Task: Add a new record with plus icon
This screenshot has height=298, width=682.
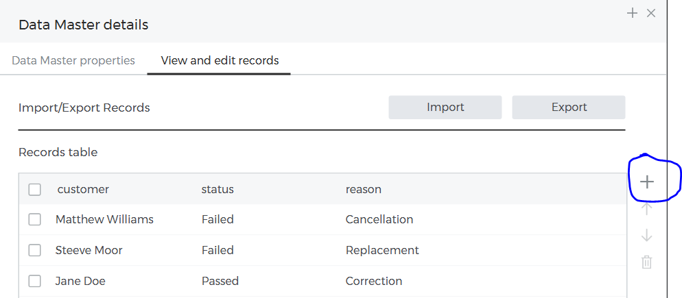Action: pyautogui.click(x=646, y=182)
